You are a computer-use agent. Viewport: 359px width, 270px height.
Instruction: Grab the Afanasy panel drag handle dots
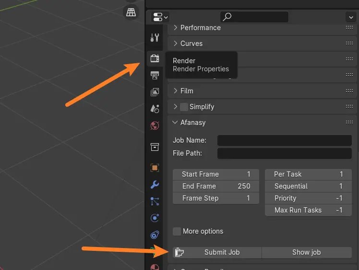(349, 123)
